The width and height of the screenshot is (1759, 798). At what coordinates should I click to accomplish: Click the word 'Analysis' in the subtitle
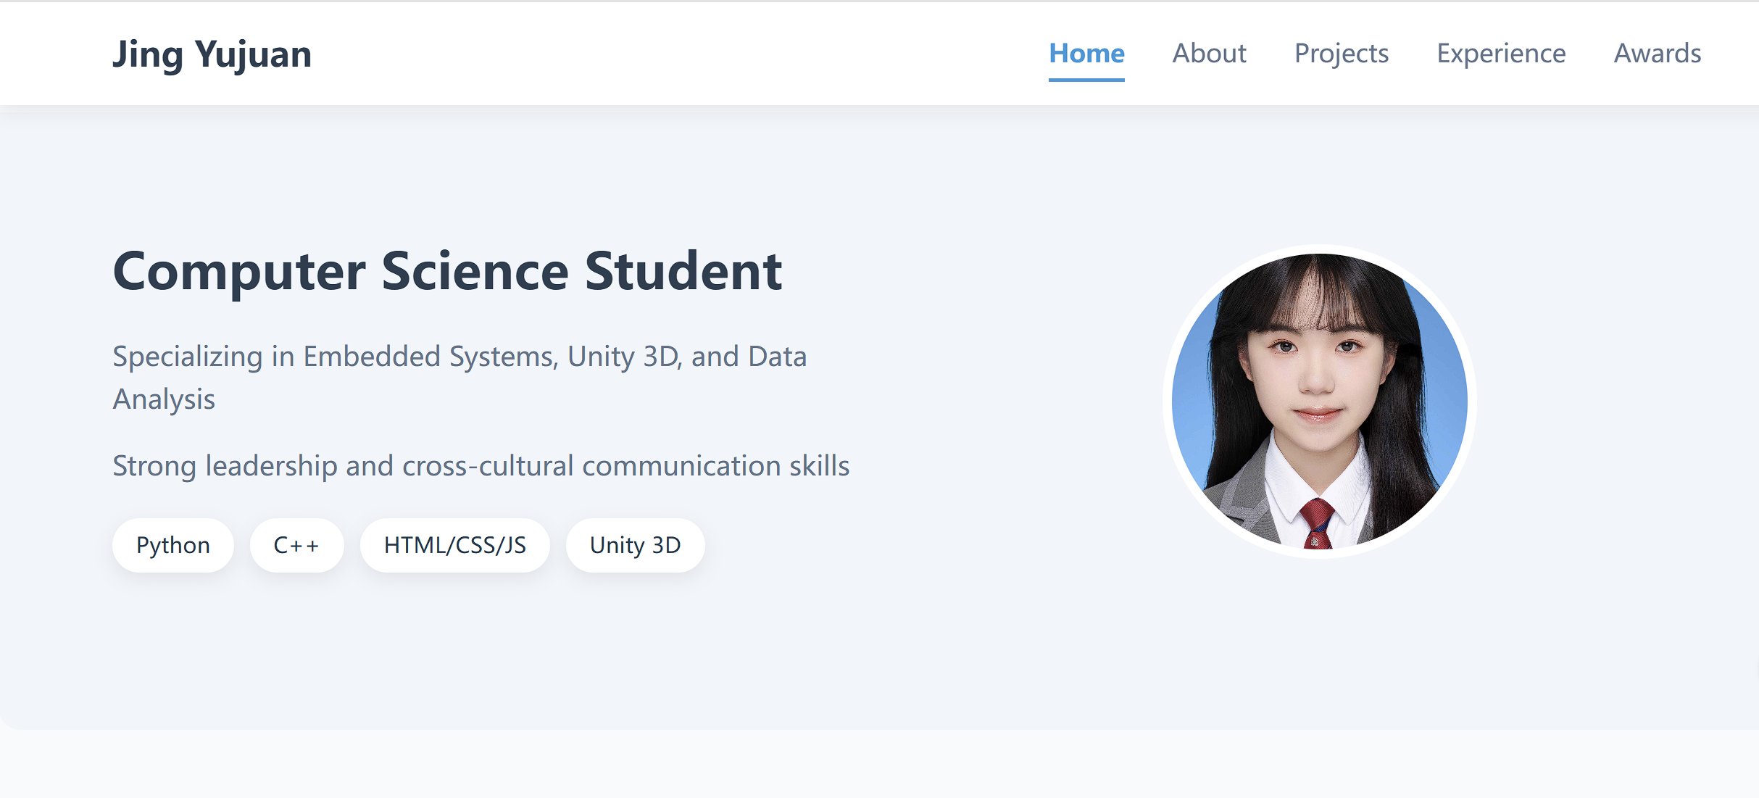pos(164,399)
